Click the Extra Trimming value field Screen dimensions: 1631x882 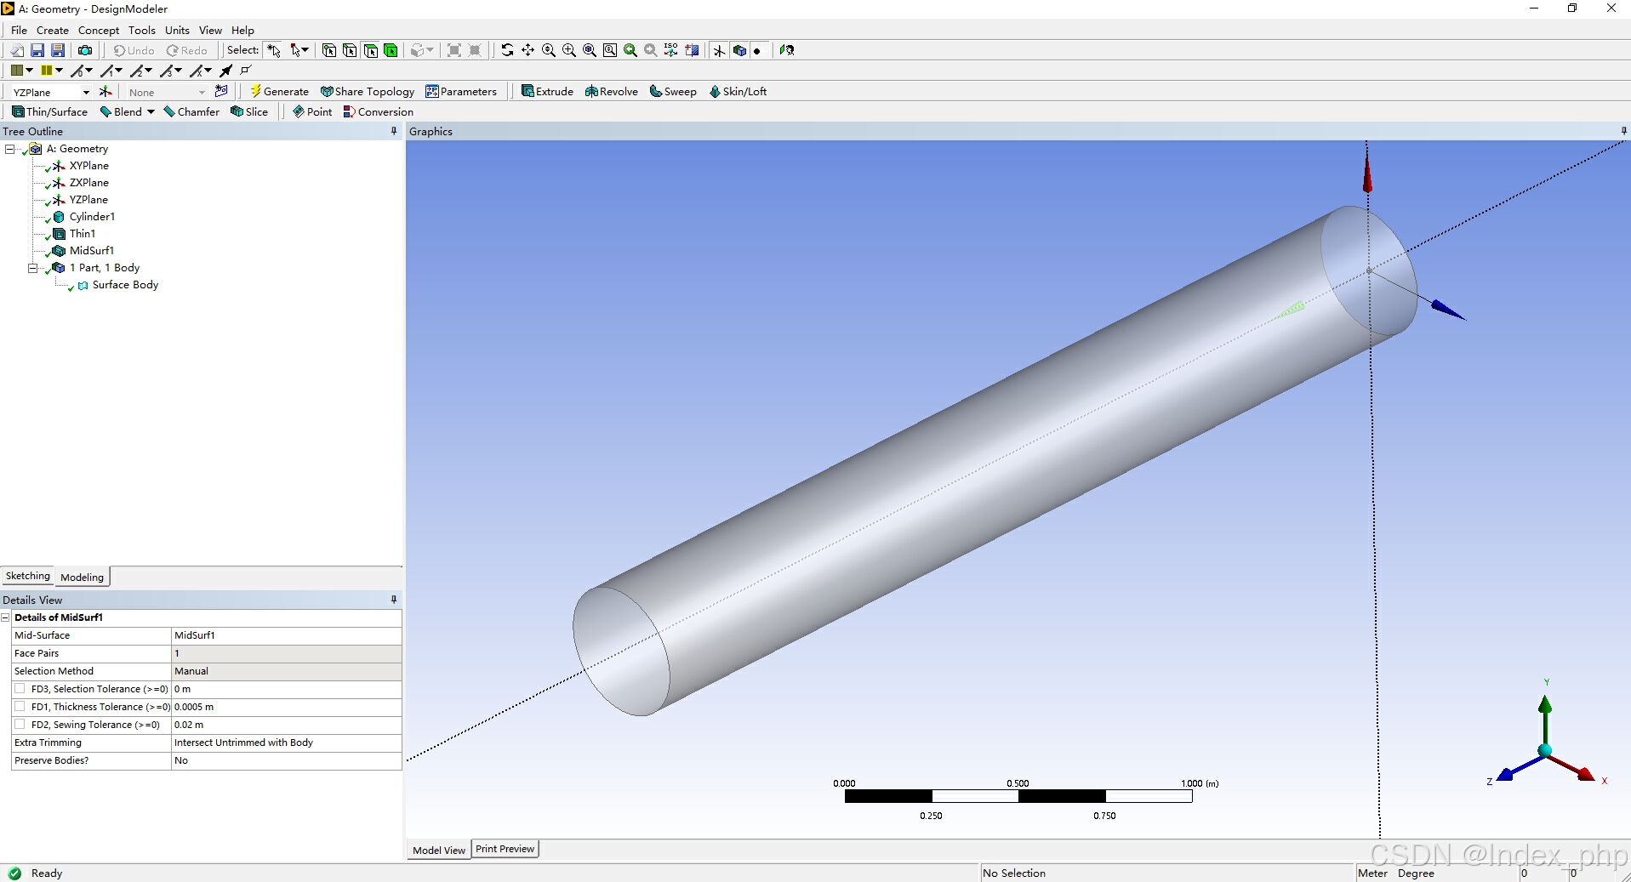[x=286, y=743]
